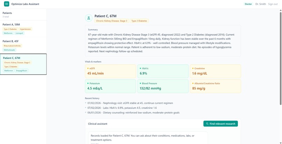Click the Dietary counseling history entry
The image size is (282, 144).
point(133,113)
